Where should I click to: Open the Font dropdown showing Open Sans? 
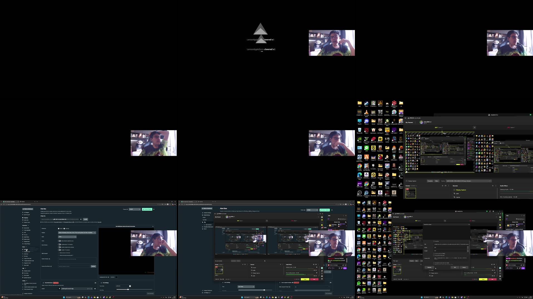(x=246, y=286)
